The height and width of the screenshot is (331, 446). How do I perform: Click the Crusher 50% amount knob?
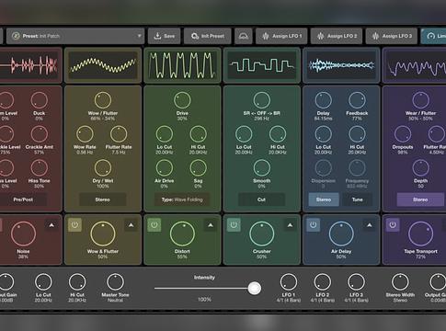[262, 234]
